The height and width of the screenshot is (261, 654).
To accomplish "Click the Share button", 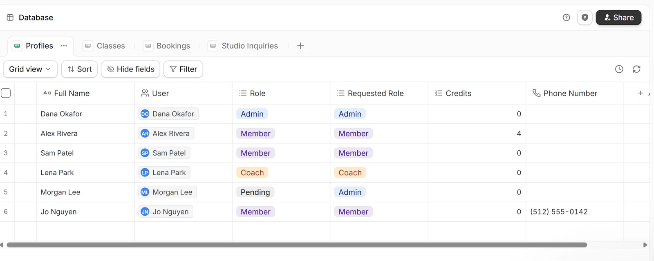I will coord(618,18).
